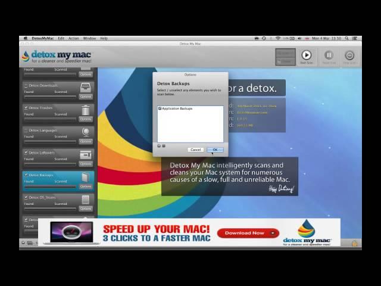Click Options button for Detox Backups
Image resolution: width=381 pixels, height=286 pixels.
point(86,186)
